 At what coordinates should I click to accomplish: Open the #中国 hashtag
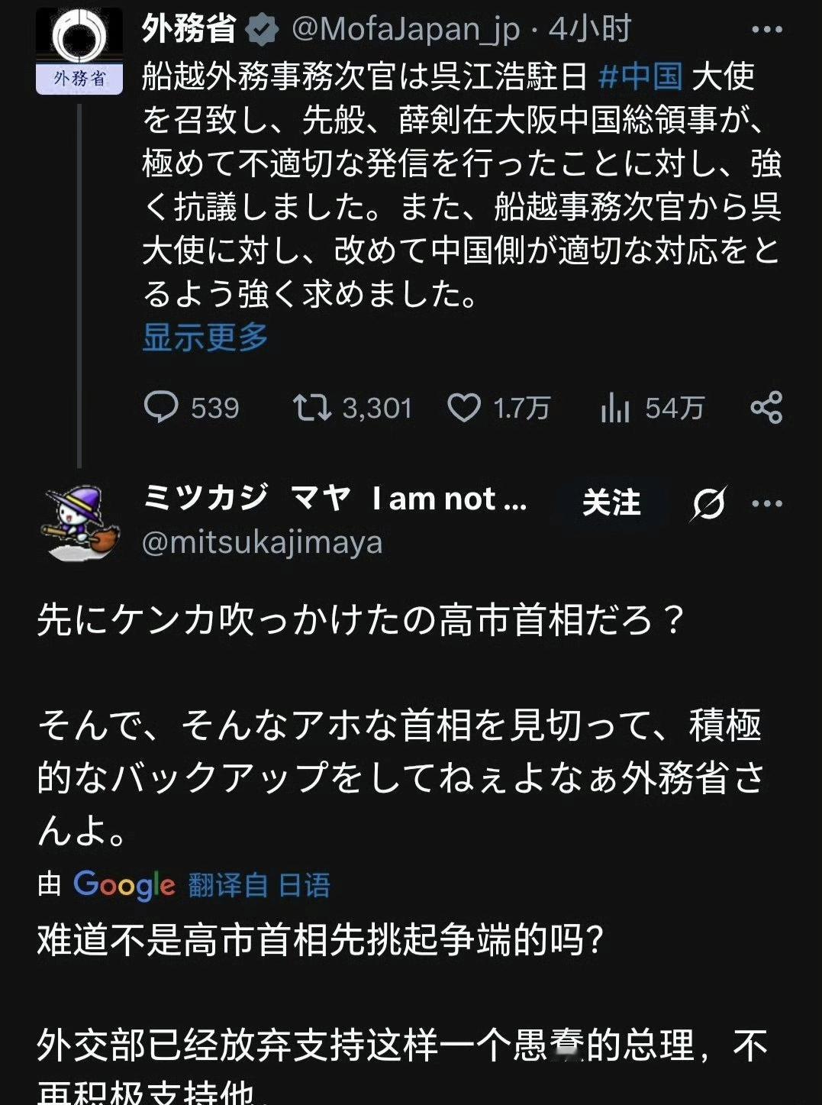(640, 76)
